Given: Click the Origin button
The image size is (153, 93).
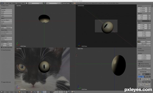Looking at the screenshot, I should pyautogui.click(x=7, y=16).
